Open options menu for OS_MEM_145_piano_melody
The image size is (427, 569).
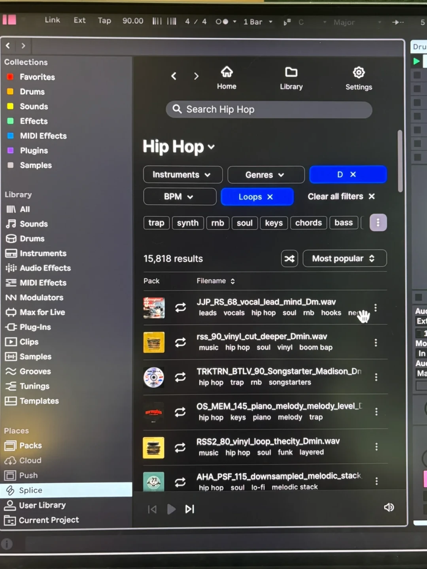click(376, 412)
